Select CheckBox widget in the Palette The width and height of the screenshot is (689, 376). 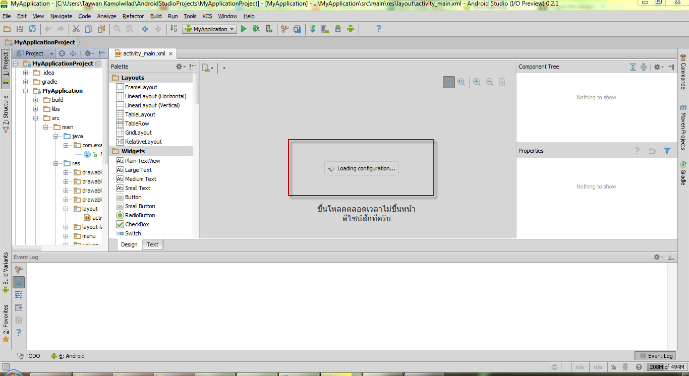coord(133,224)
